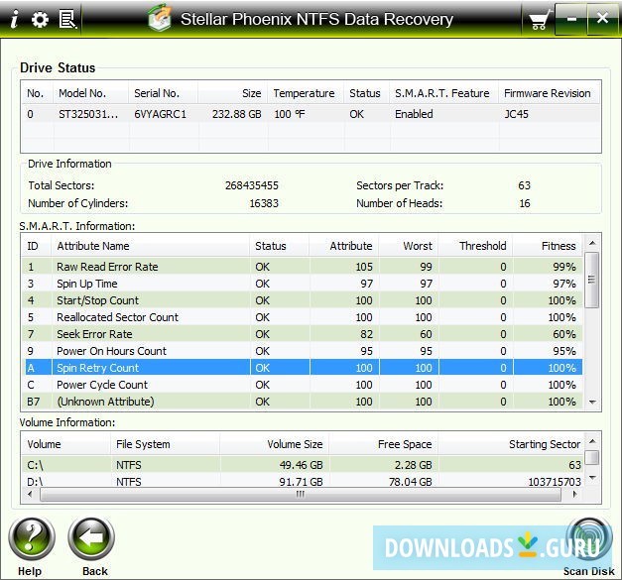
Task: Open settings gear icon
Action: [40, 20]
